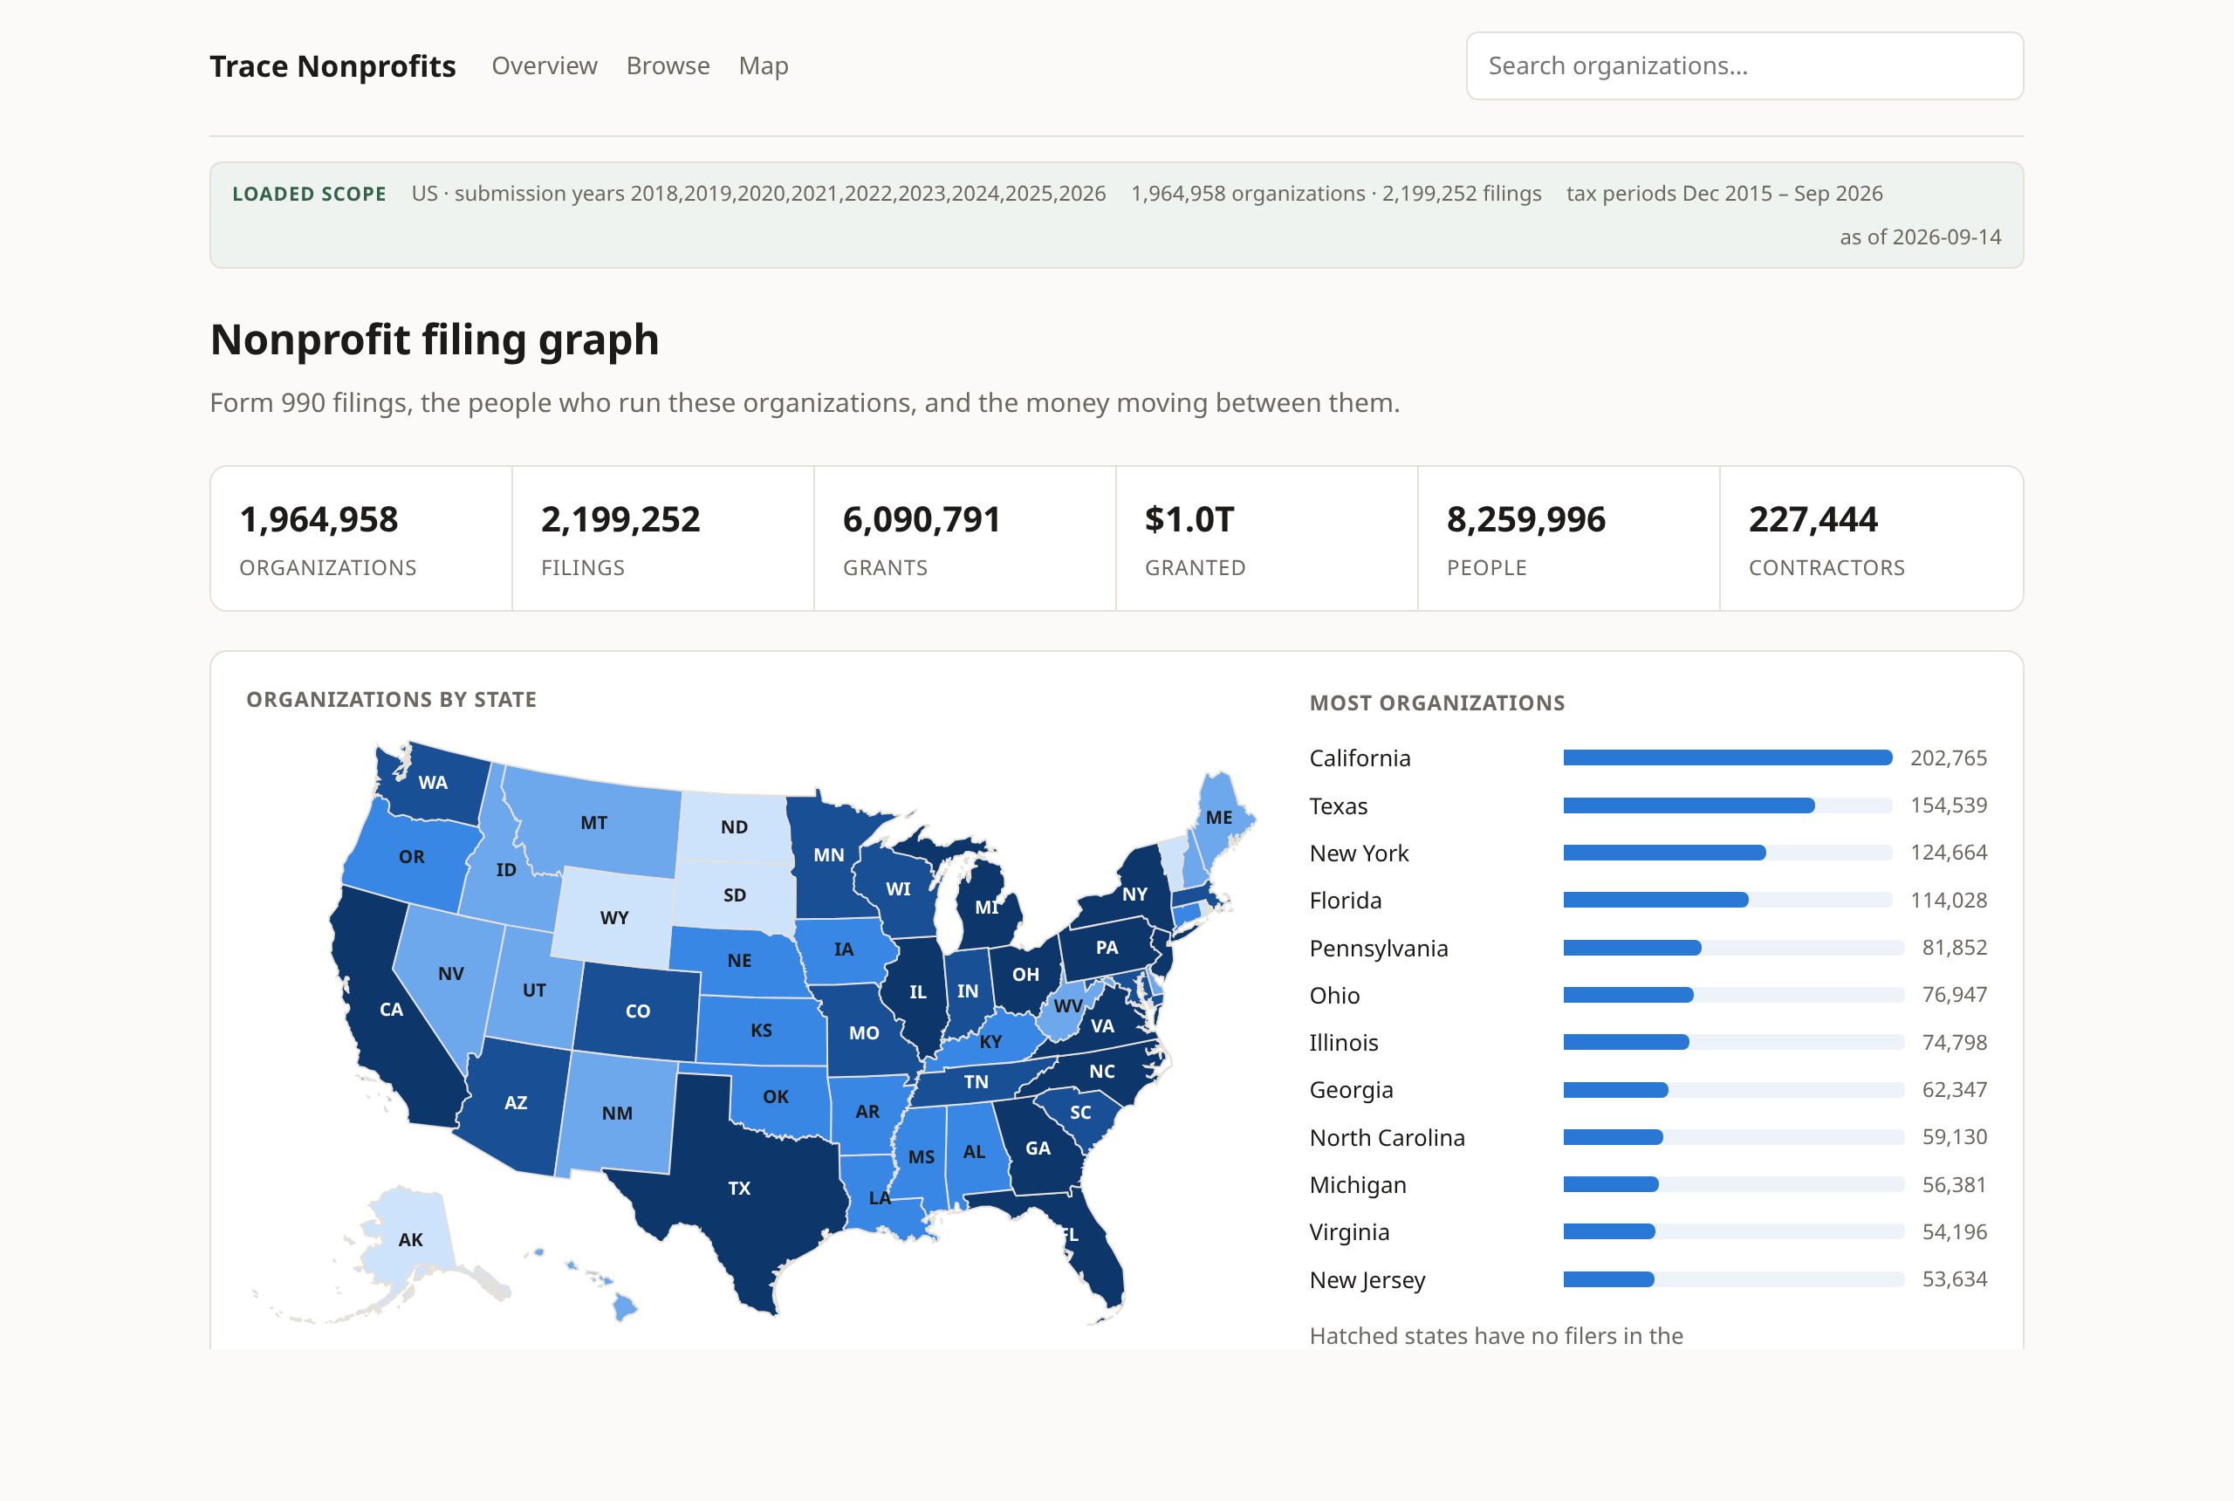This screenshot has height=1501, width=2234.
Task: Pick Kansas (KS) on the map
Action: point(761,1030)
